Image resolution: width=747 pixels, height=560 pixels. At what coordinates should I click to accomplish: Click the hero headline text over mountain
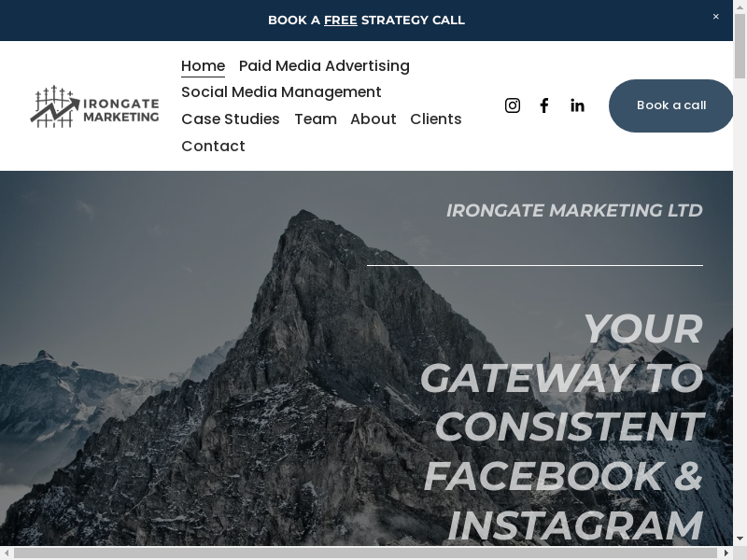click(x=562, y=427)
